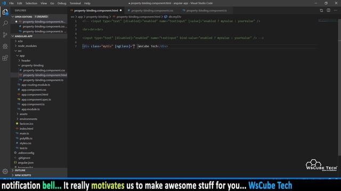Open the Help menu

(x=87, y=3)
